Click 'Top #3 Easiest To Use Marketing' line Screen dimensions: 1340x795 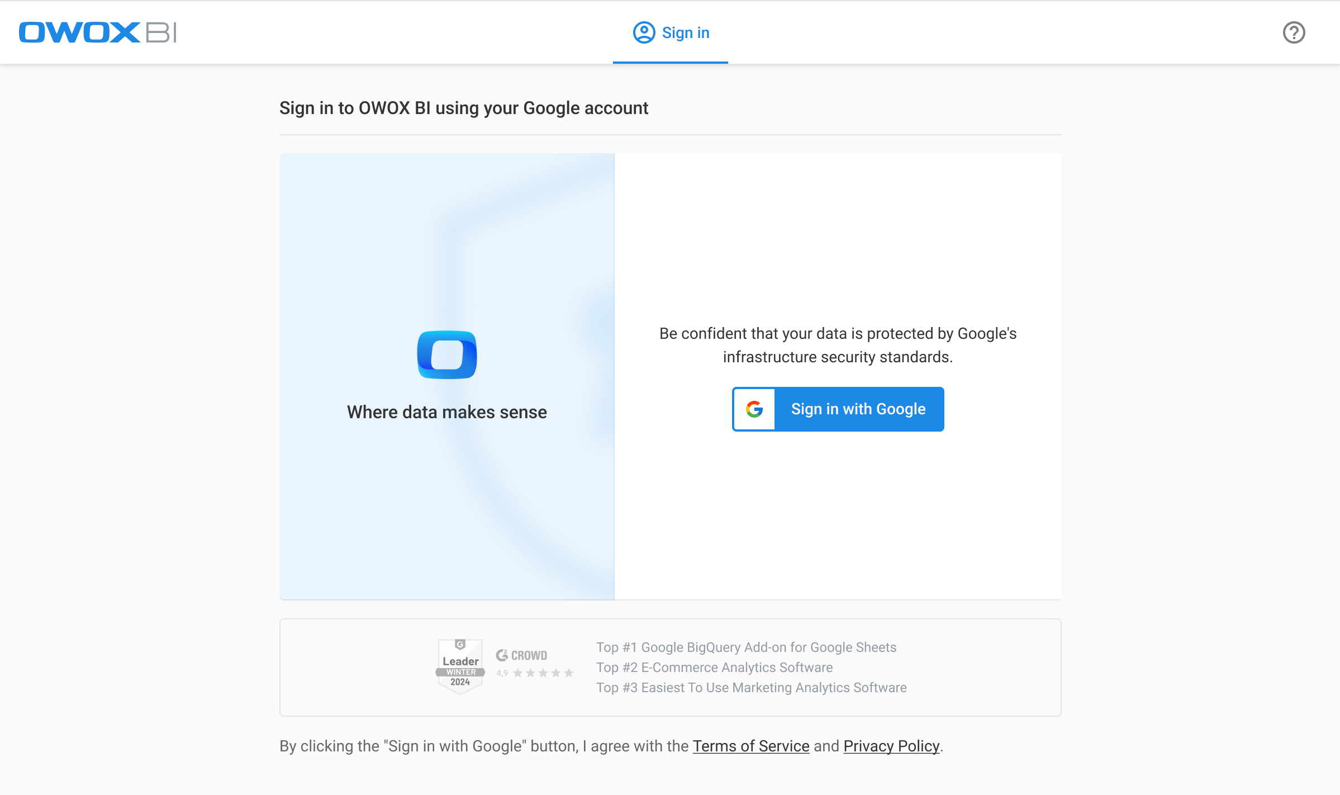751,688
